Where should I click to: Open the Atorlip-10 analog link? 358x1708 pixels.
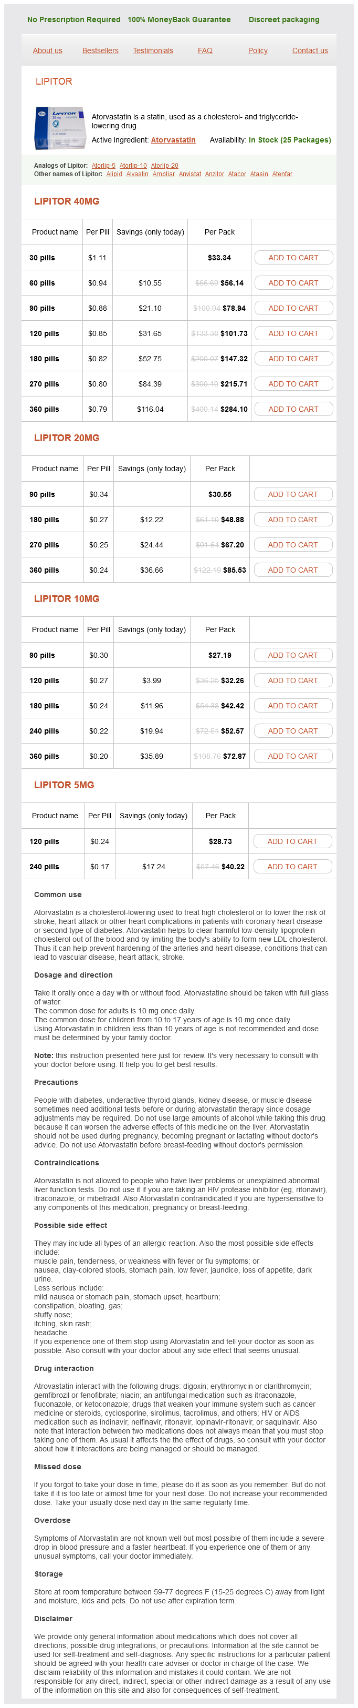133,166
